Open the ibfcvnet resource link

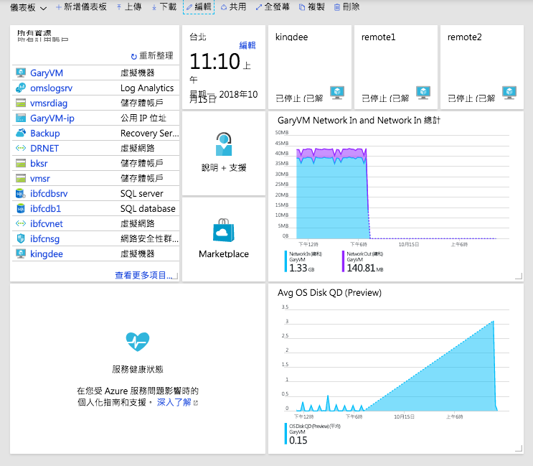pyautogui.click(x=47, y=224)
